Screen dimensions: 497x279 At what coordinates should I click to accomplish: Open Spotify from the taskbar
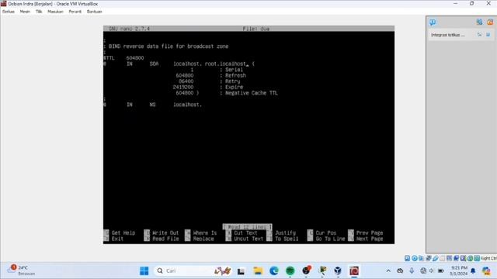tap(290, 270)
